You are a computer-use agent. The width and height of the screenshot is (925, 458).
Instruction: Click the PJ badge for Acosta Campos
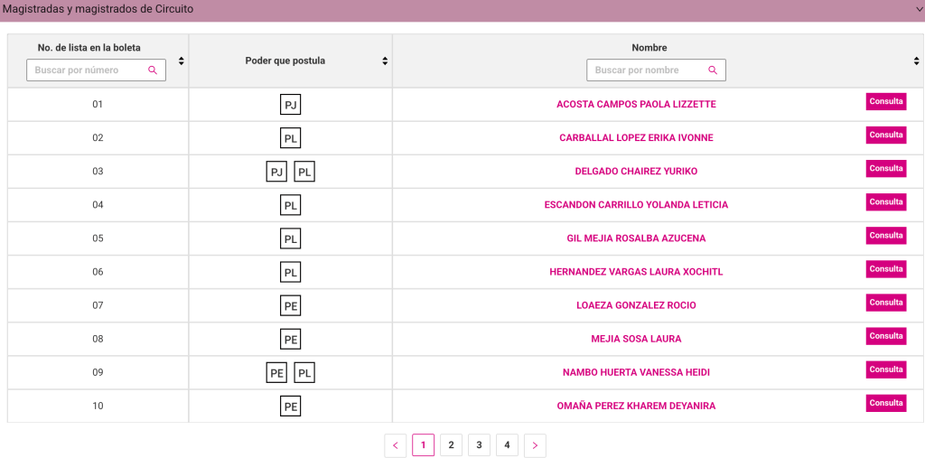pyautogui.click(x=290, y=105)
